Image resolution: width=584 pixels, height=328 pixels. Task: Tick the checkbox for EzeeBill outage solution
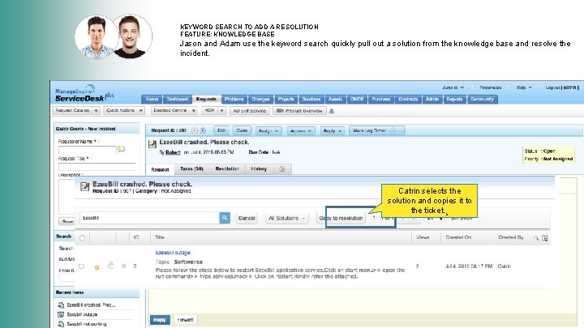pos(82,266)
